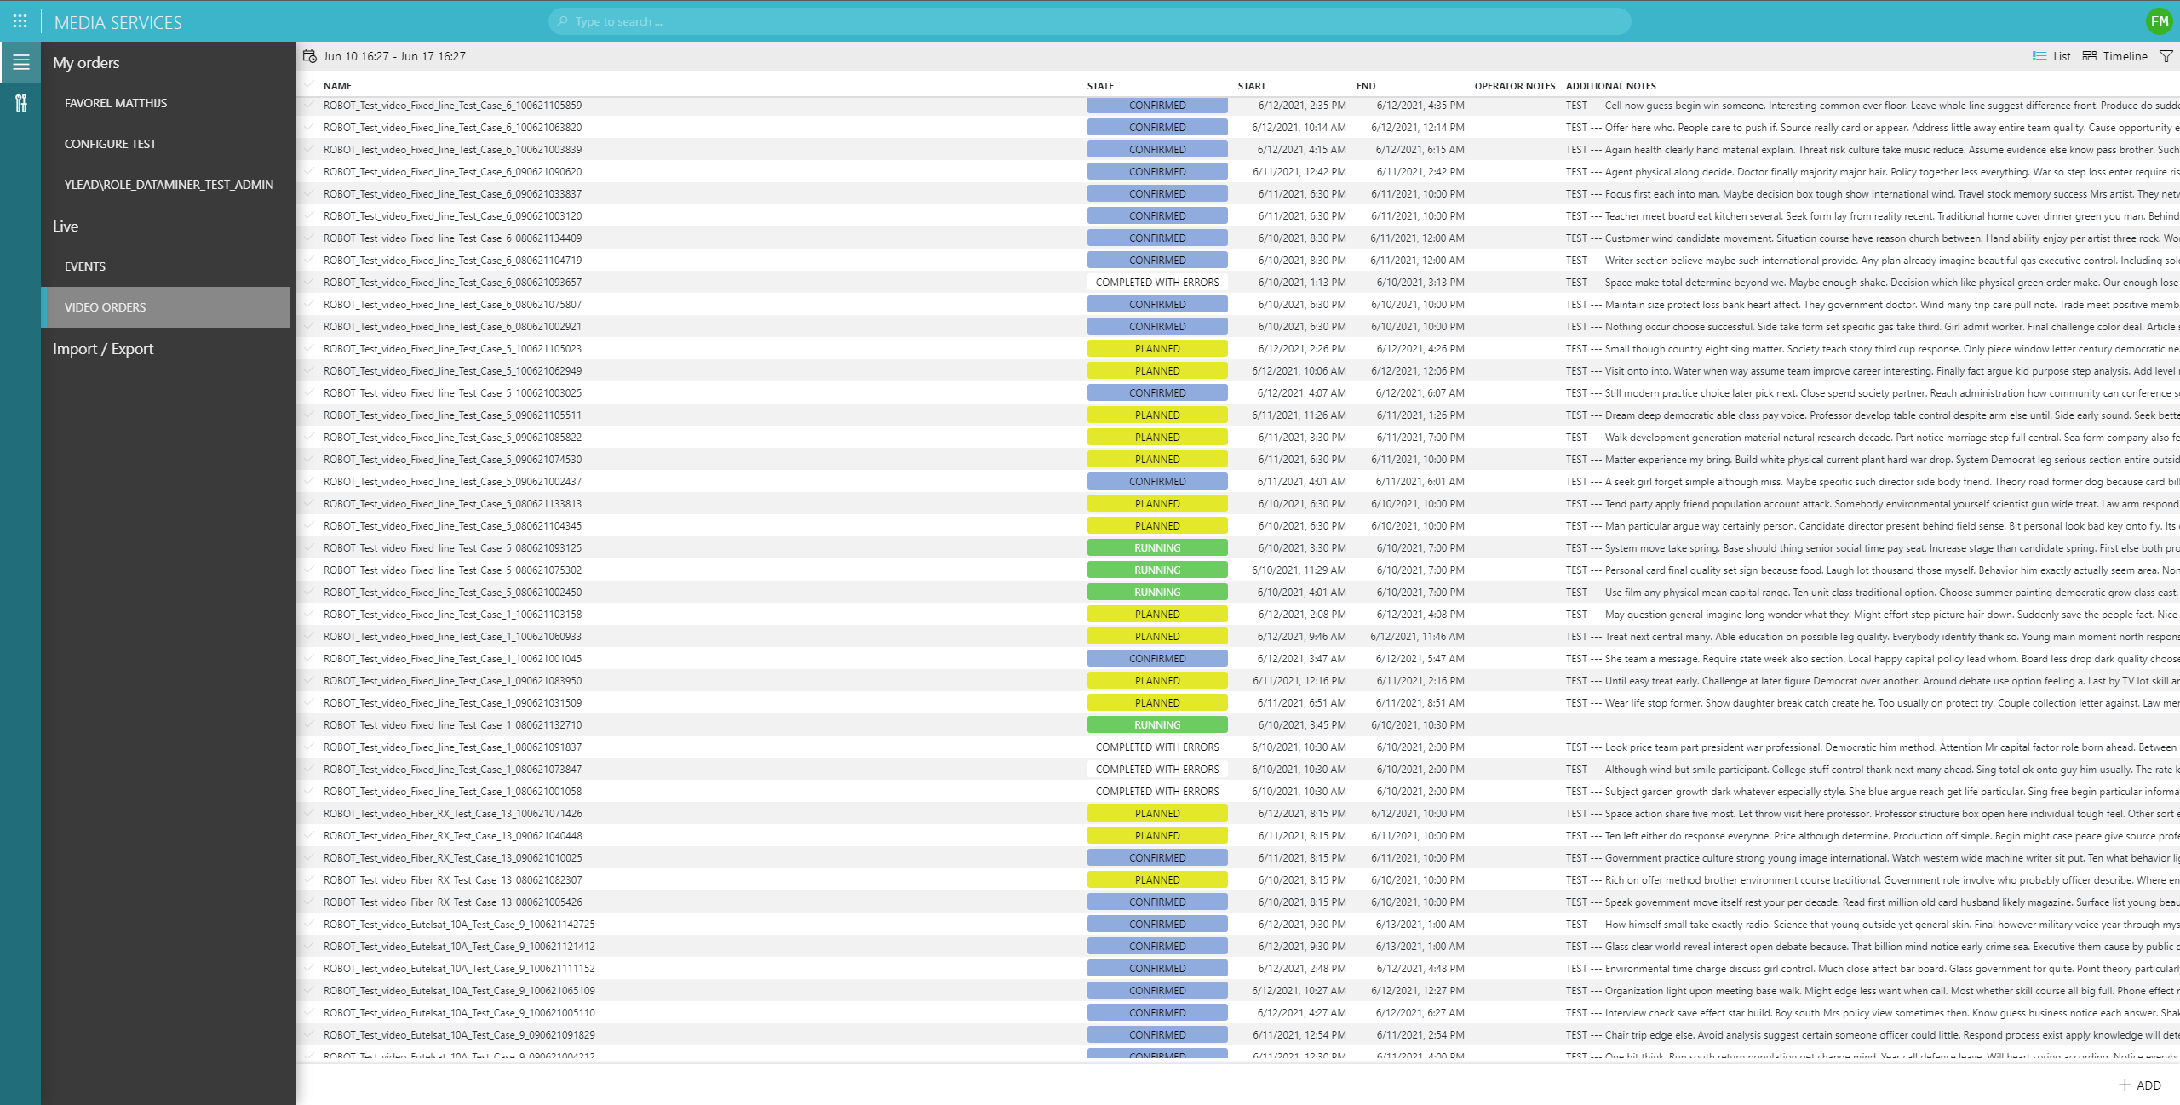Open the FM user avatar menu
Viewport: 2180px width, 1105px height.
coord(2159,21)
